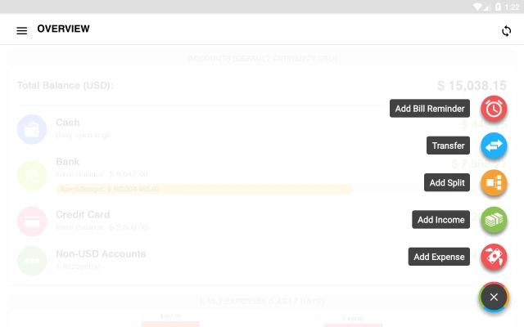This screenshot has width=524, height=327.
Task: Select the Add Bill Reminder label
Action: (430, 109)
